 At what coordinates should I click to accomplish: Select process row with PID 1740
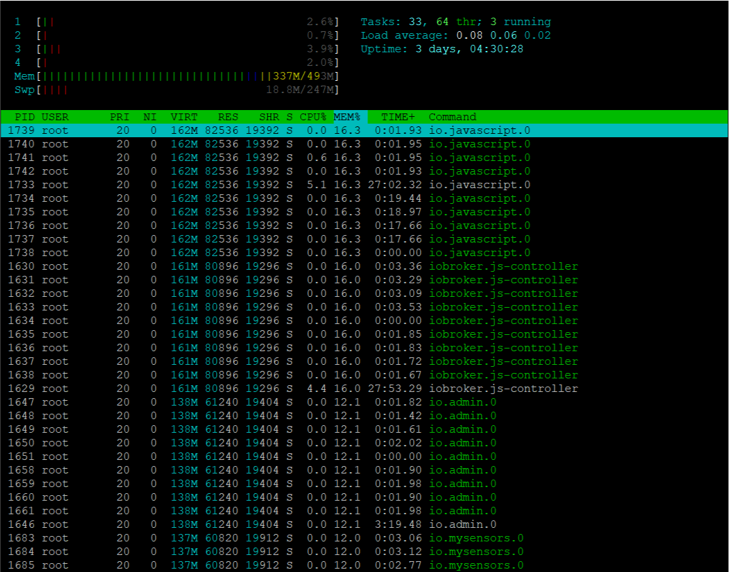click(x=364, y=144)
